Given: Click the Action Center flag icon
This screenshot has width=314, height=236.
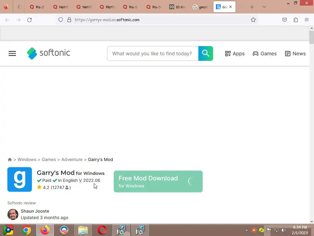Looking at the screenshot, I should click(269, 230).
